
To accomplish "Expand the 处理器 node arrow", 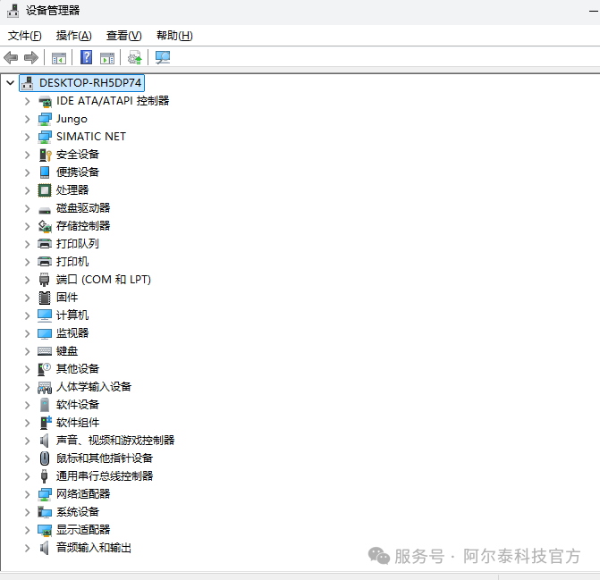I will click(27, 190).
